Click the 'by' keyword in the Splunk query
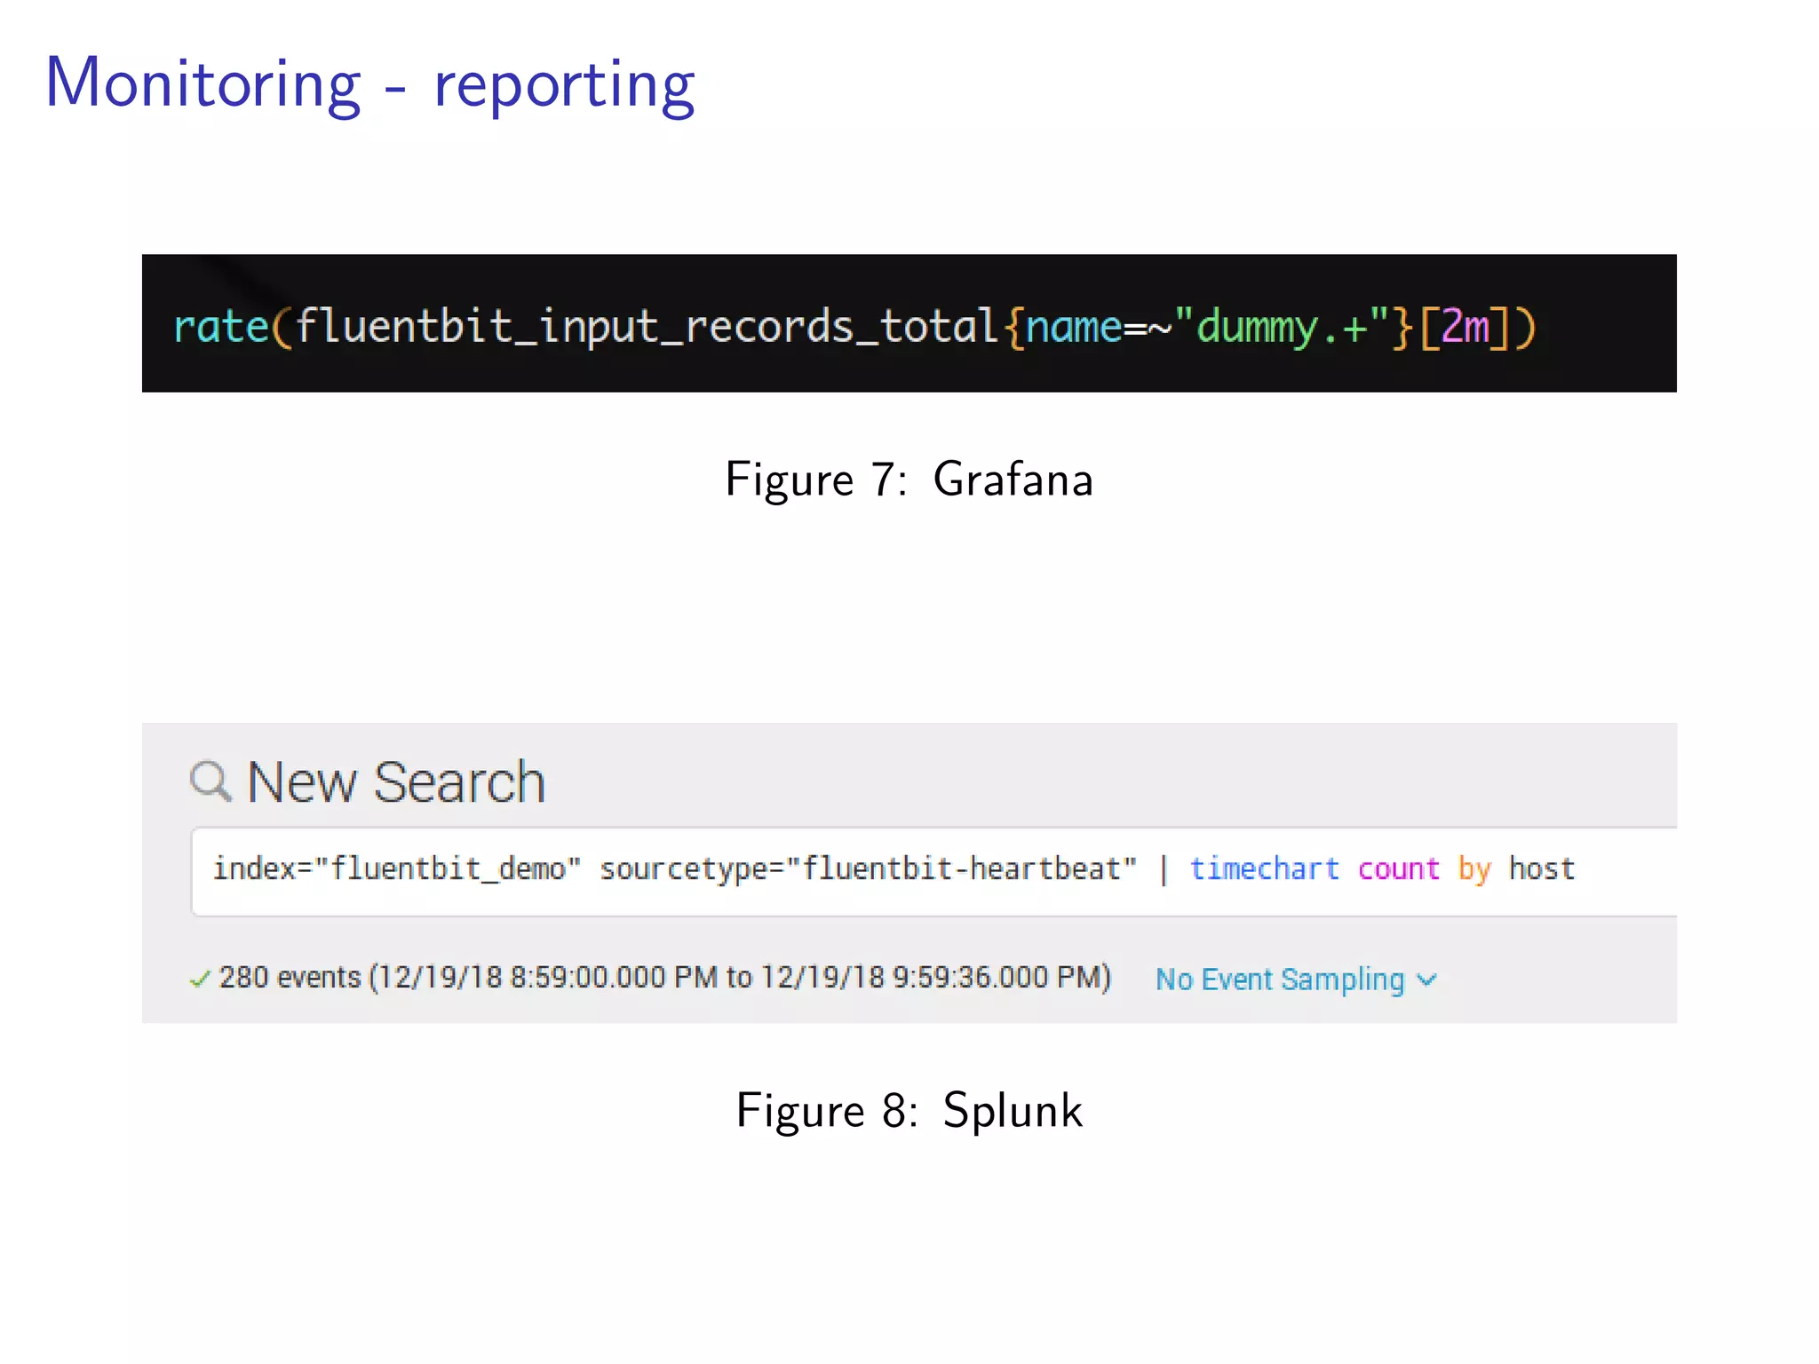 [x=1474, y=869]
